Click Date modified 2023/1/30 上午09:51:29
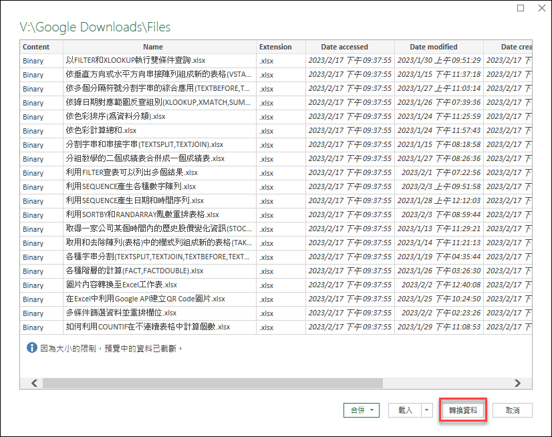This screenshot has width=552, height=437. click(x=439, y=60)
